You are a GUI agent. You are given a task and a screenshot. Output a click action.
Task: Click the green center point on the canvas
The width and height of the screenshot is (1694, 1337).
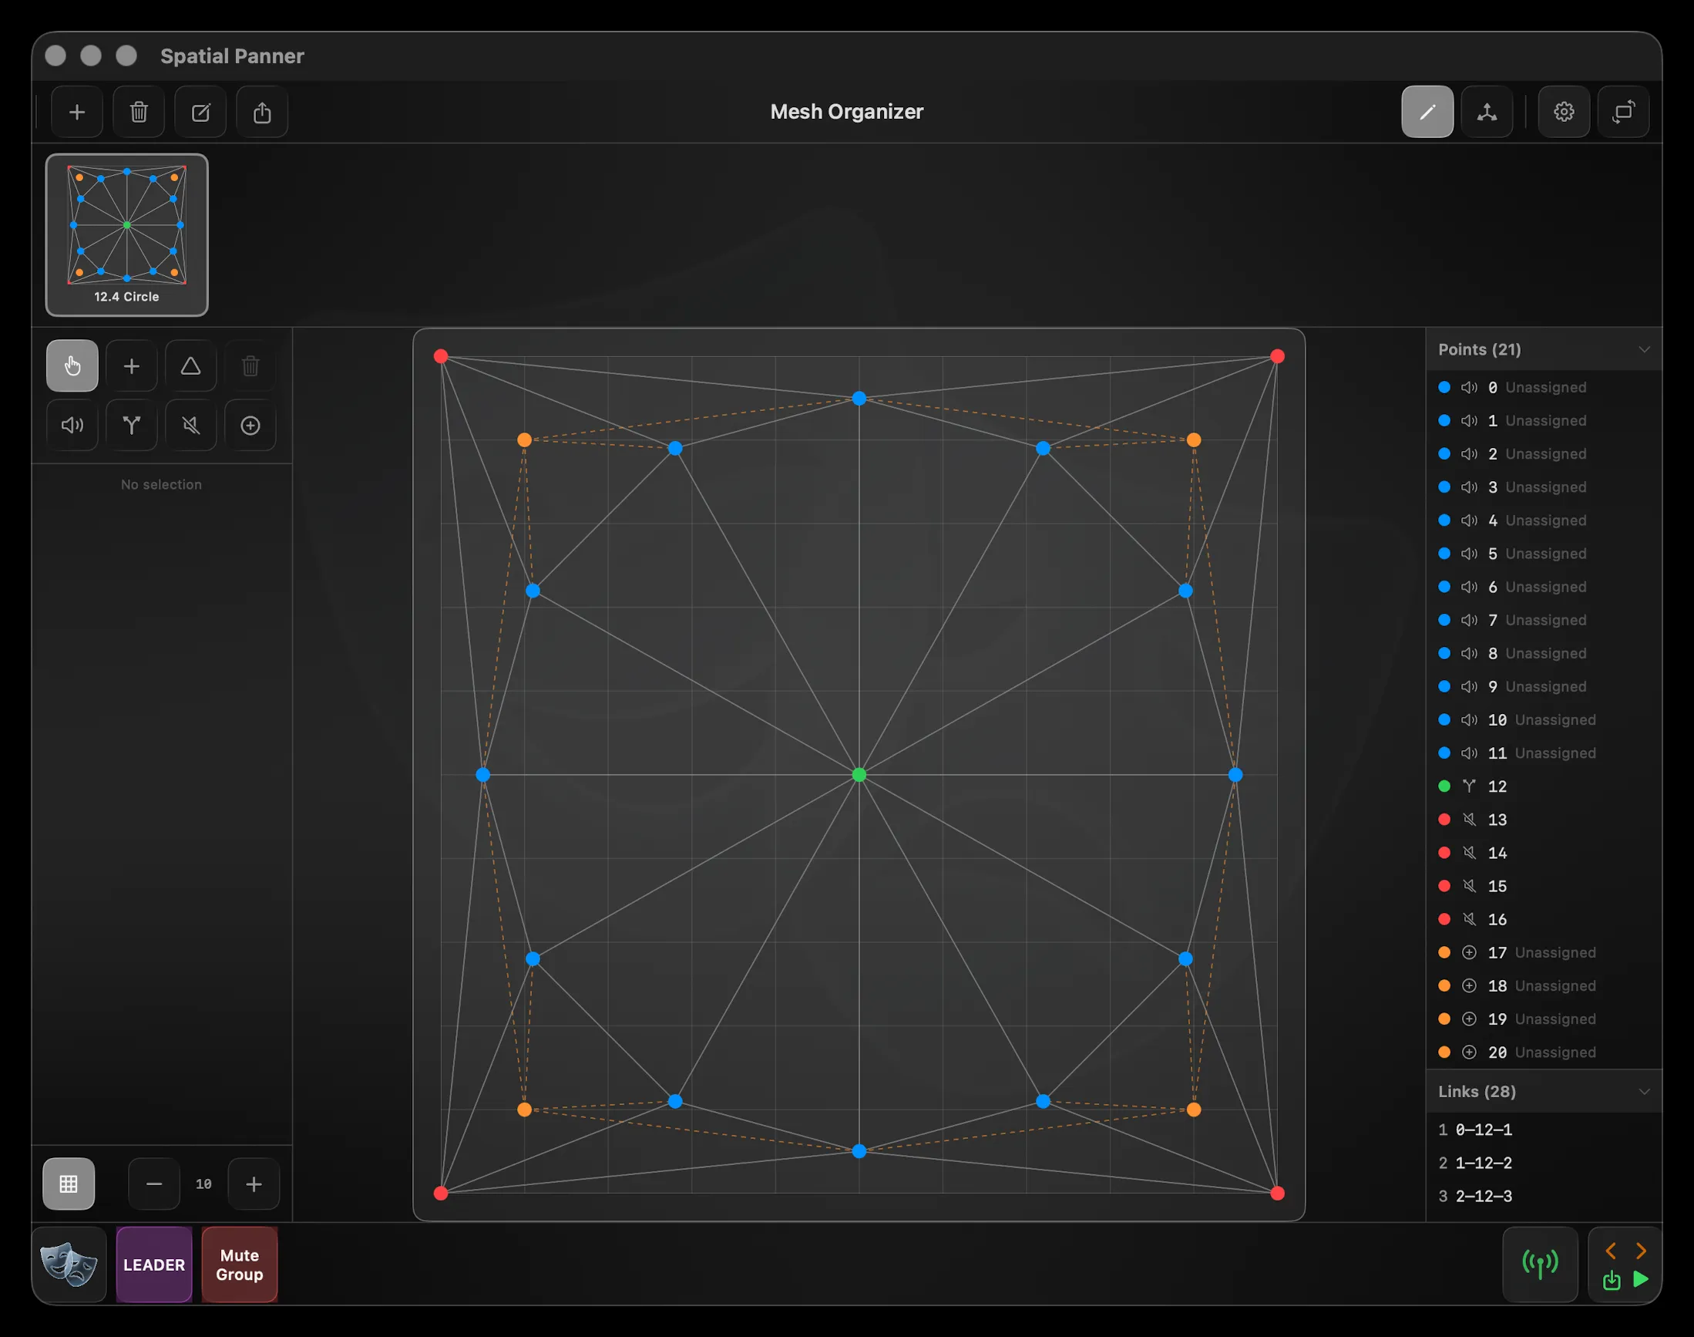click(x=859, y=775)
